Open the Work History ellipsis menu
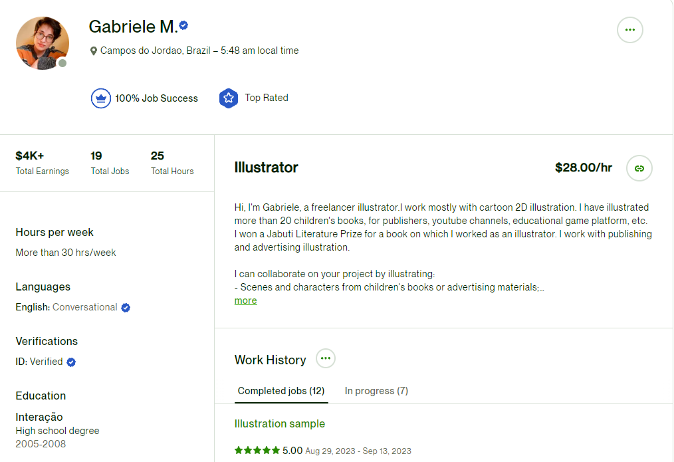 tap(326, 358)
